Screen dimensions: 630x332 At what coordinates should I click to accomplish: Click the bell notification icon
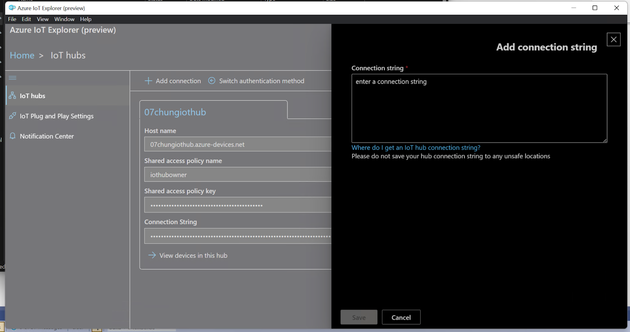13,136
